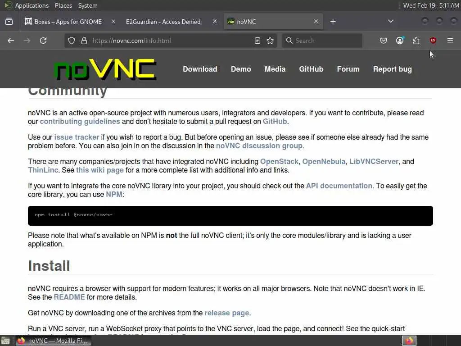The height and width of the screenshot is (346, 461).
Task: Click the address bar URL field
Action: coord(171,41)
